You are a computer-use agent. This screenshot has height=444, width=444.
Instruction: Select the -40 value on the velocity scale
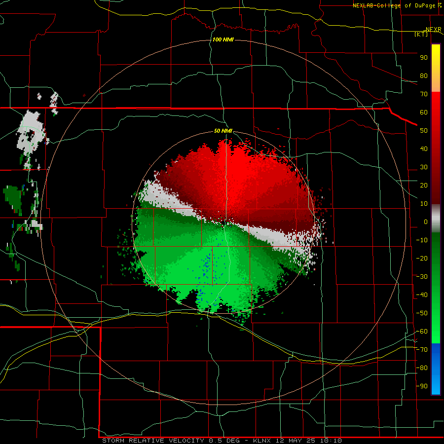point(422,295)
